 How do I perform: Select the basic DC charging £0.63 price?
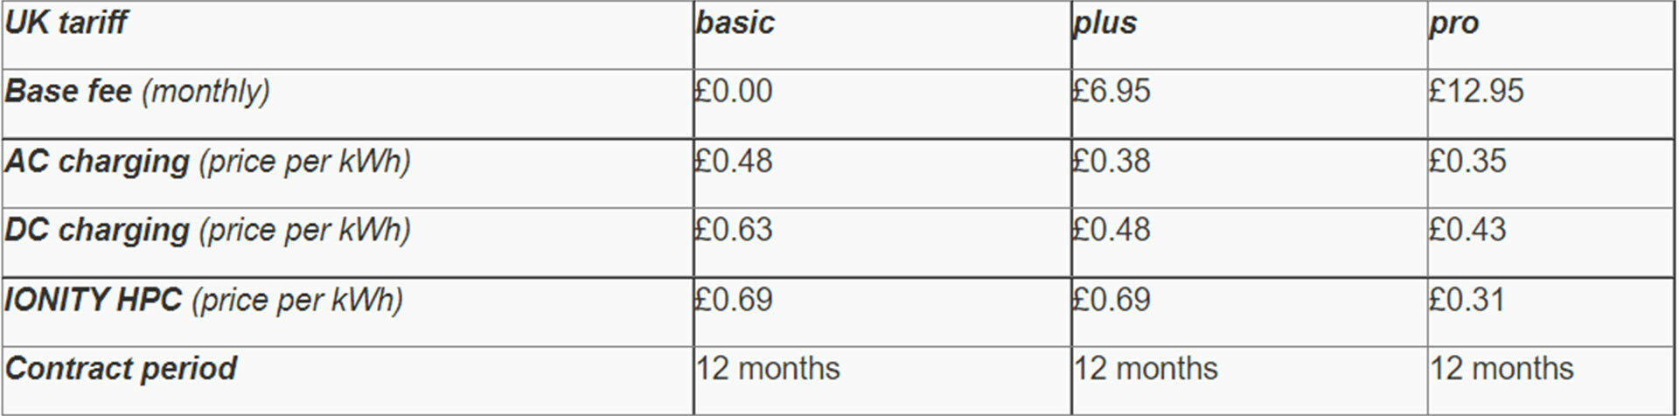[x=734, y=230]
